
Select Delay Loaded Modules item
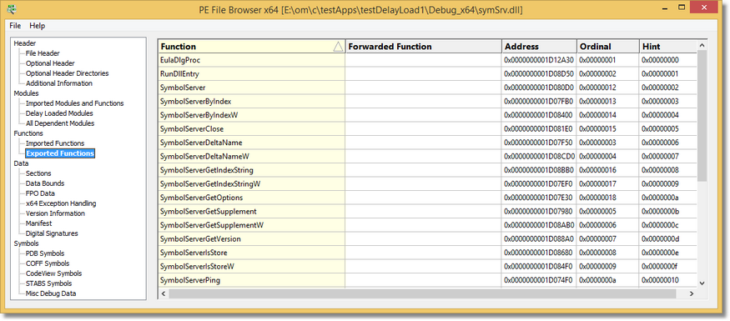pyautogui.click(x=59, y=113)
